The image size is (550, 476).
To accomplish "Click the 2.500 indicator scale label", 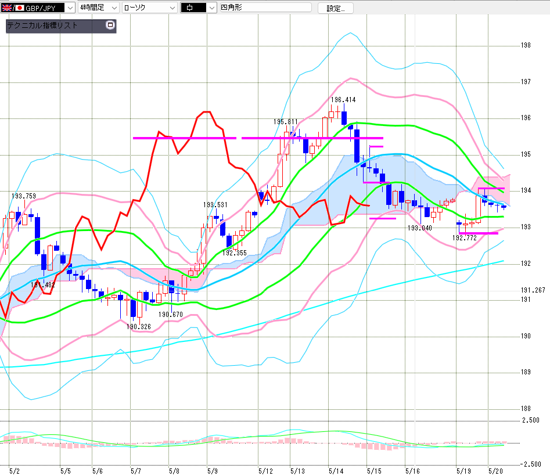I will pyautogui.click(x=531, y=420).
